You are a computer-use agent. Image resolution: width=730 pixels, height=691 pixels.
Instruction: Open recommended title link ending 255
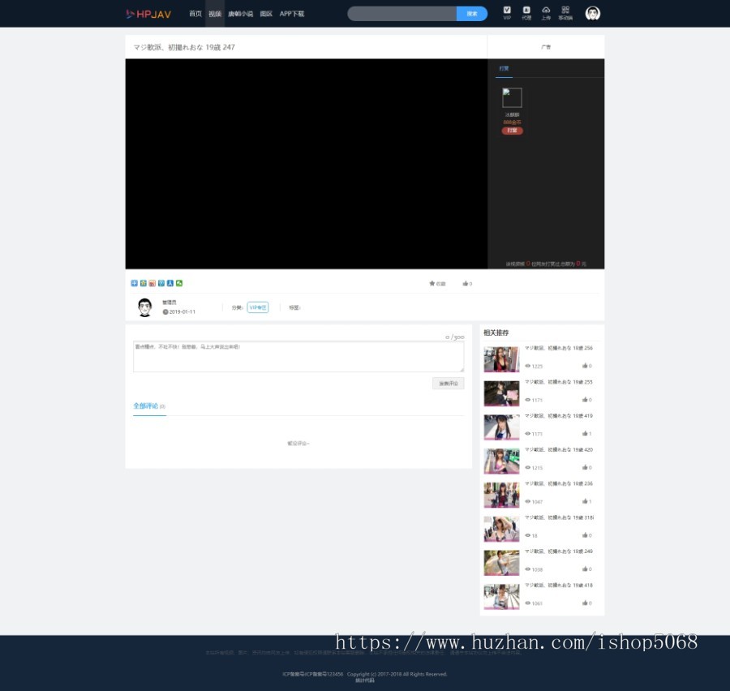coord(559,382)
